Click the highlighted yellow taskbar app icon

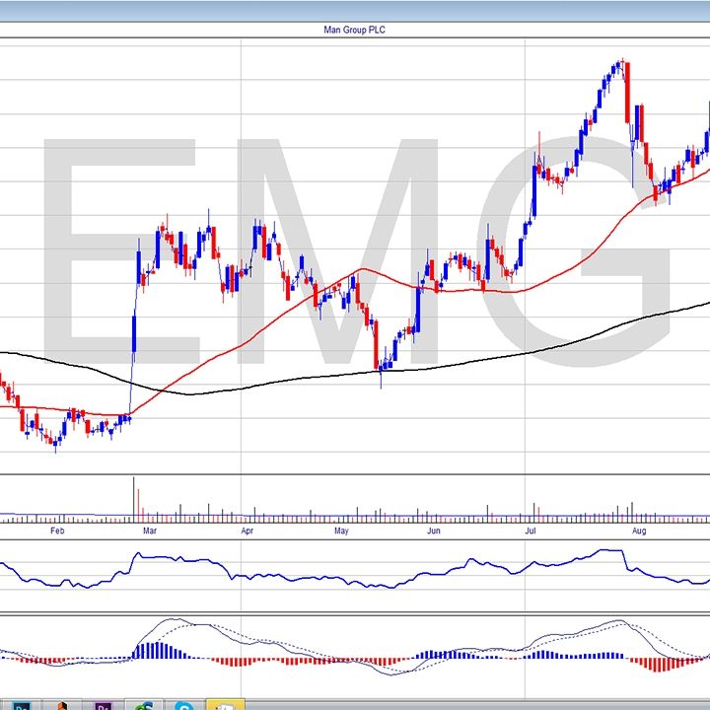tap(225, 704)
